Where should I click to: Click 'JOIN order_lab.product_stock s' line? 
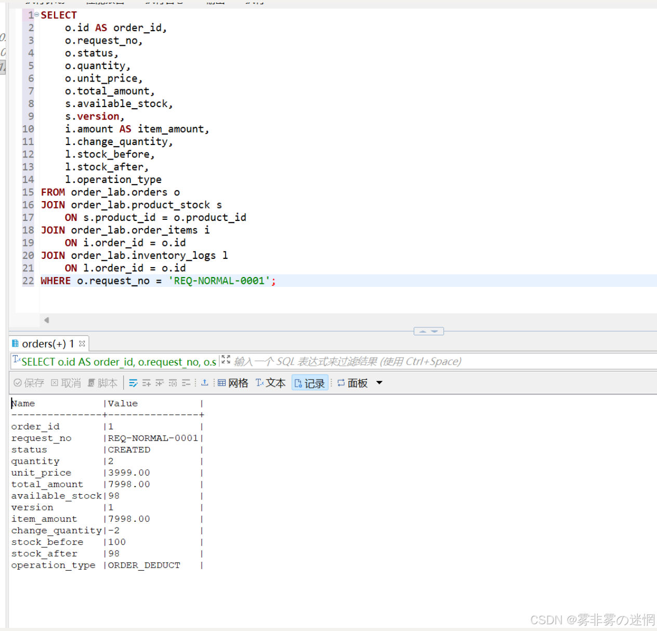coord(132,205)
